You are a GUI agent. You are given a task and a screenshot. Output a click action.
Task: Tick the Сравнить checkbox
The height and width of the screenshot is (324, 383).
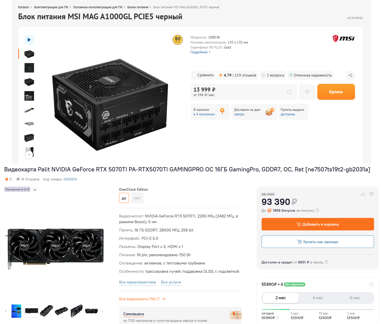click(x=195, y=75)
